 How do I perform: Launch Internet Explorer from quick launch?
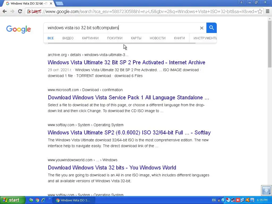click(43, 200)
